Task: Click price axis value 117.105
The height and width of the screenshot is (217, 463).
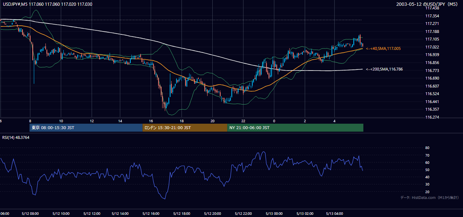Action: pos(432,39)
